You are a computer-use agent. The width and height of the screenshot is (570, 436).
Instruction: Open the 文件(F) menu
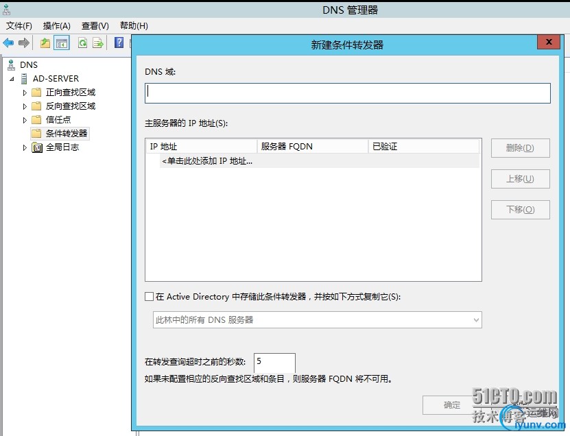pos(19,26)
